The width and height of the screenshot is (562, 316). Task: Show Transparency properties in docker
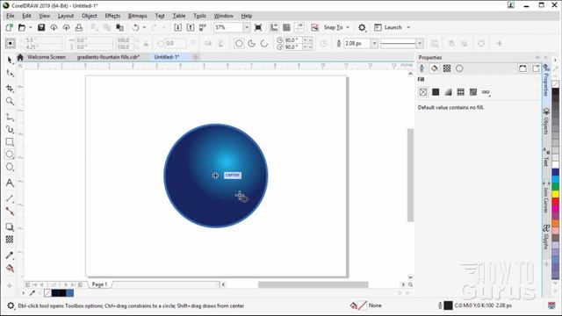pyautogui.click(x=447, y=68)
